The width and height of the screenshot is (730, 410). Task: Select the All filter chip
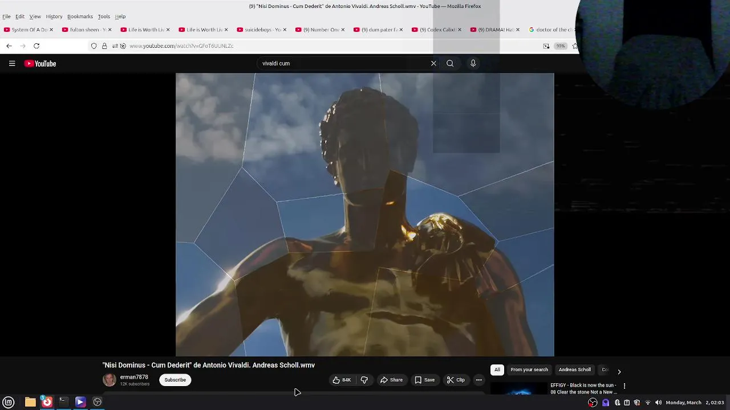[497, 370]
